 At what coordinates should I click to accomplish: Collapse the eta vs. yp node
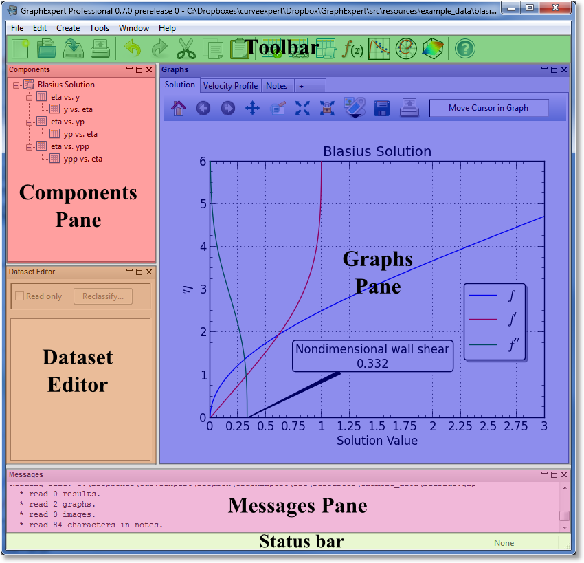point(29,122)
